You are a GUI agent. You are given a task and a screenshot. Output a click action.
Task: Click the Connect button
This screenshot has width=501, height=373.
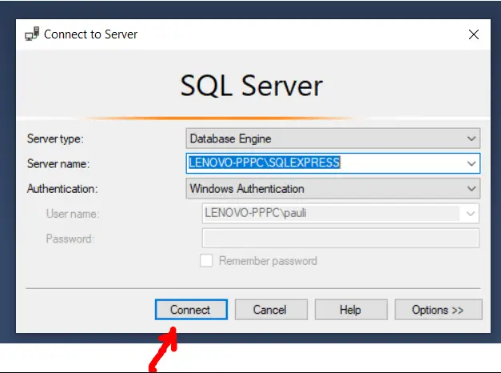coord(191,310)
